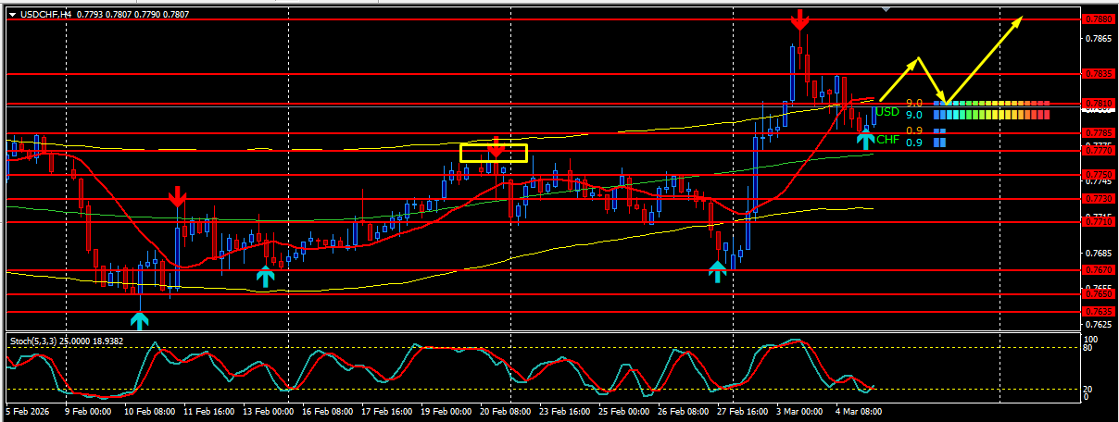Select the green USD strength label
This screenshot has width=1119, height=422.
[887, 112]
